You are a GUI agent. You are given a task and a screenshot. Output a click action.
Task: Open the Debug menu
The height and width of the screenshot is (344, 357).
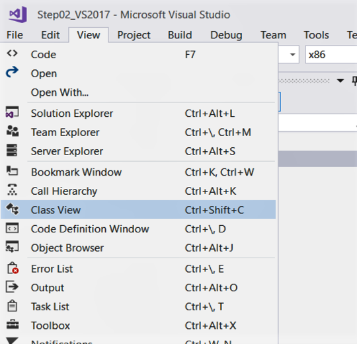pos(226,35)
